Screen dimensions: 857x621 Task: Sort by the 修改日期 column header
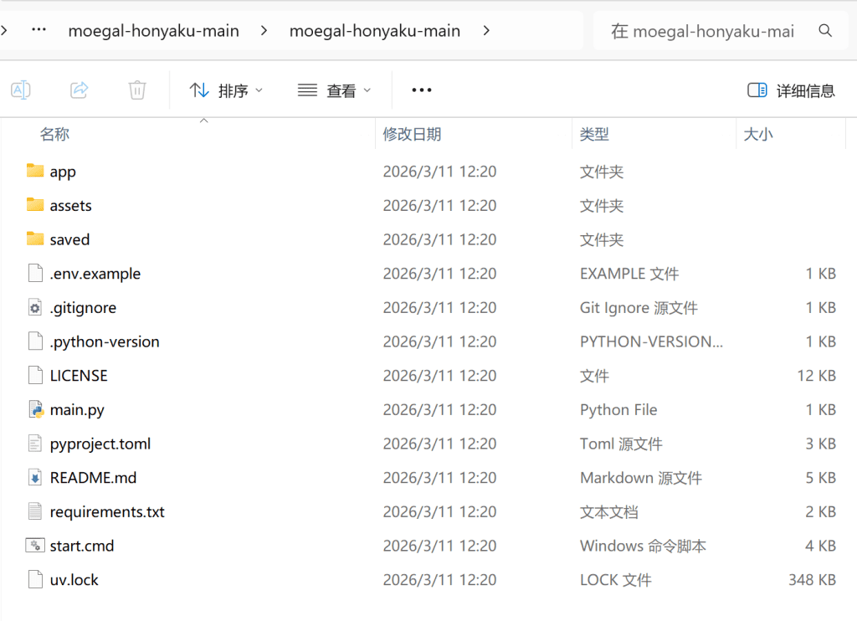tap(412, 134)
